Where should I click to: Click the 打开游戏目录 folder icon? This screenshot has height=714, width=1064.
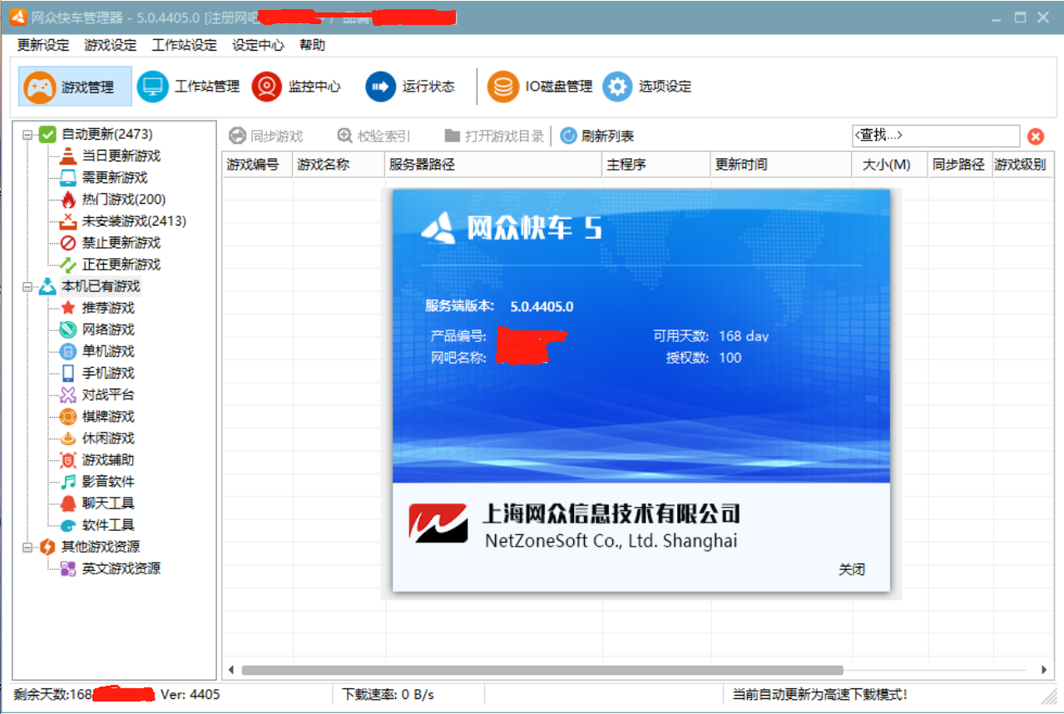coord(452,136)
